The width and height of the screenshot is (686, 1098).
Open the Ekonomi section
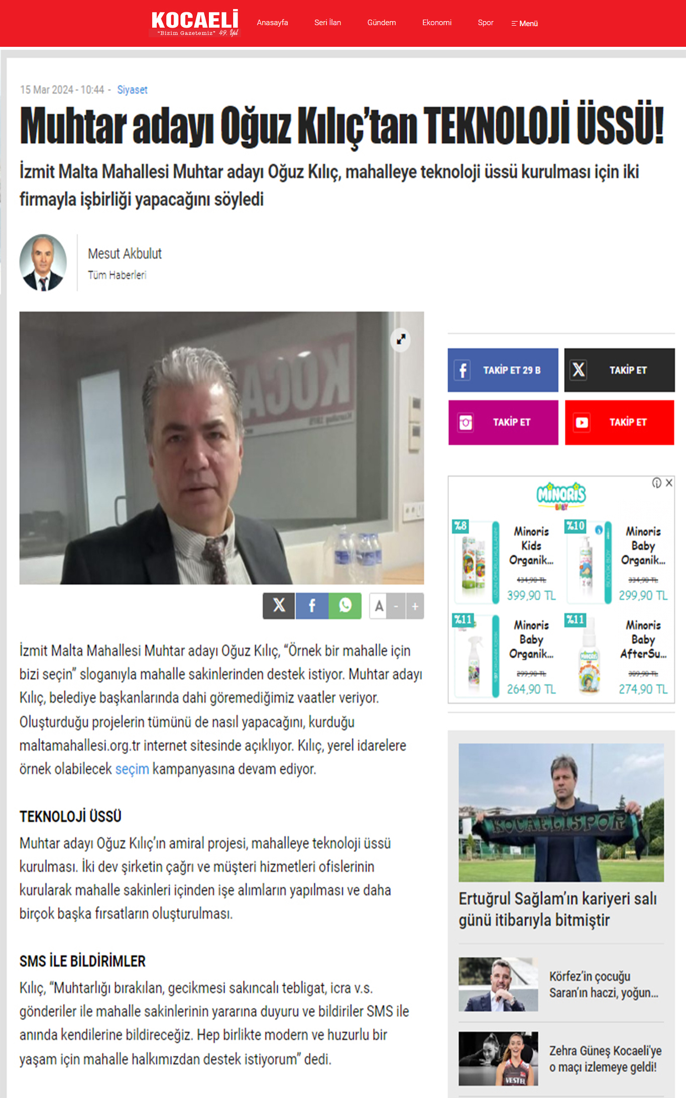point(437,23)
